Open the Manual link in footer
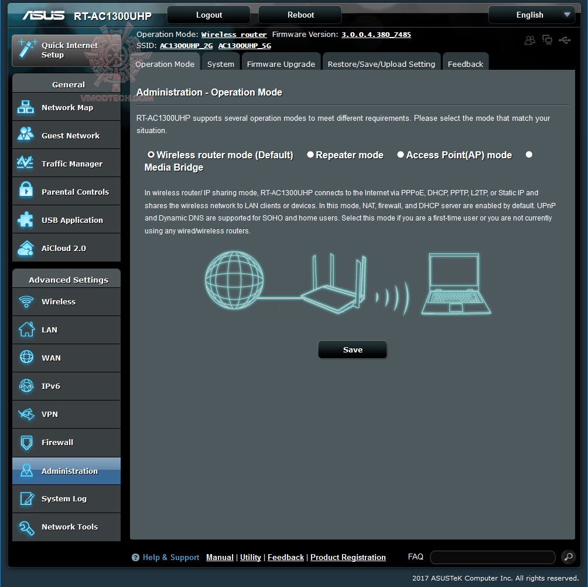The image size is (588, 587). (x=220, y=557)
